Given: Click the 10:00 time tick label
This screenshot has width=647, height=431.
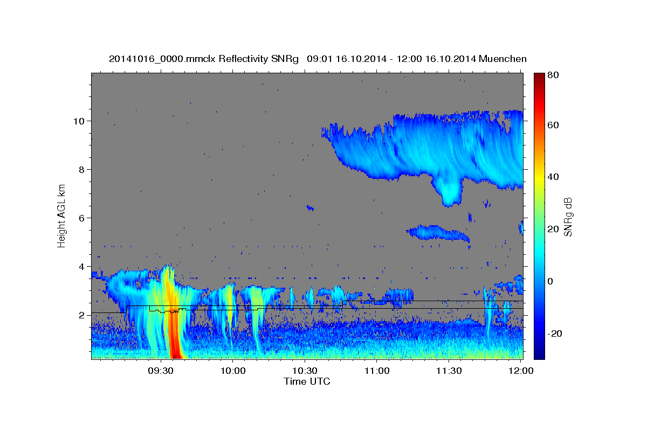Looking at the screenshot, I should pyautogui.click(x=233, y=371).
